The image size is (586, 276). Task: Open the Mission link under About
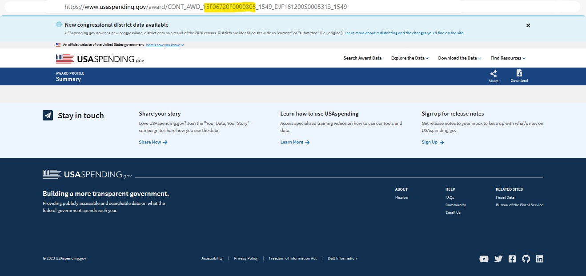click(401, 197)
